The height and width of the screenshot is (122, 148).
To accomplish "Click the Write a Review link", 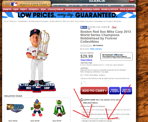I will (96, 49).
